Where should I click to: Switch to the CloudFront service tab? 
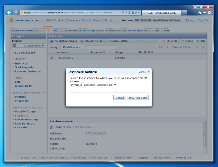113,30
